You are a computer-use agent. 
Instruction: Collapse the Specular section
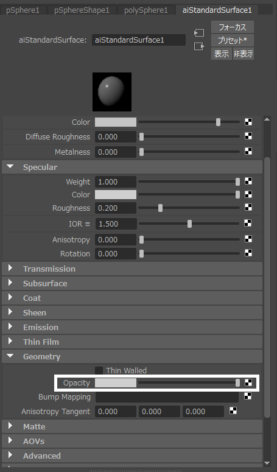10,166
